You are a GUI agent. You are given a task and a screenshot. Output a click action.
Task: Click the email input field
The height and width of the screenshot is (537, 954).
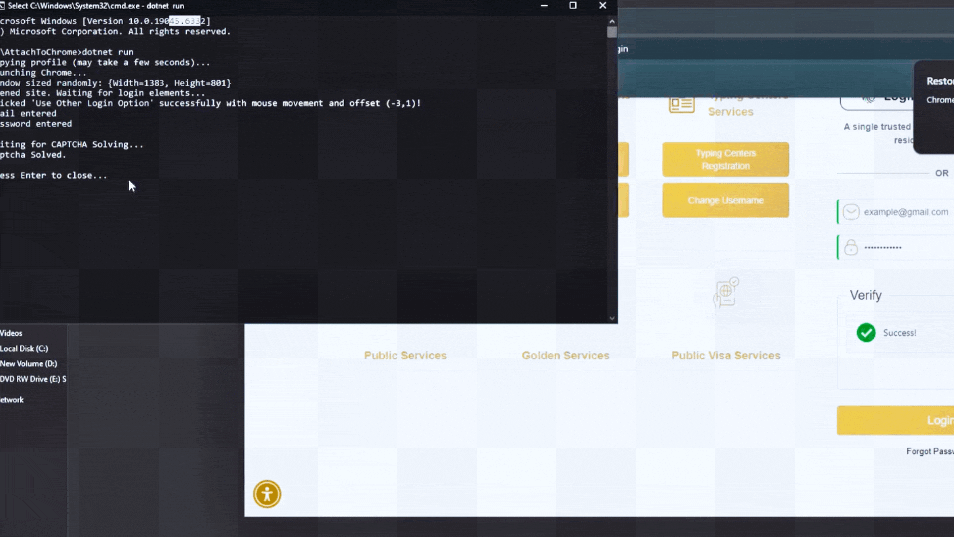905,212
